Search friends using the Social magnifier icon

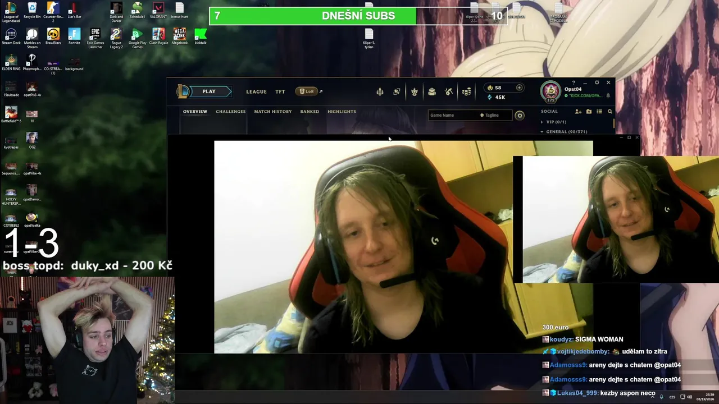click(x=610, y=112)
